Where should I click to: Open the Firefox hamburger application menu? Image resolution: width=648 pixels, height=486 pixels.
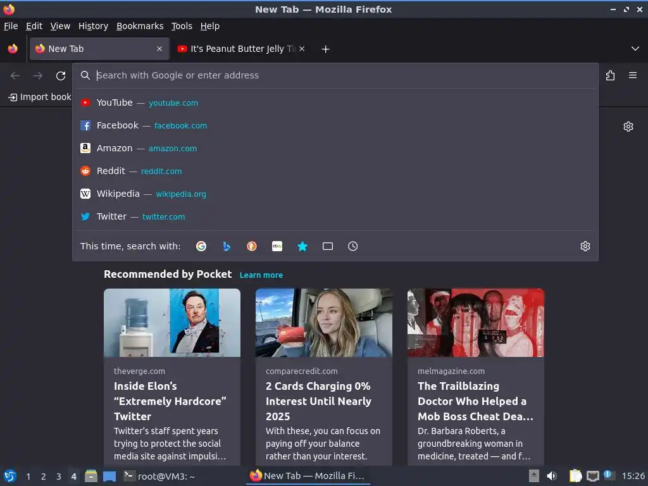tap(633, 75)
